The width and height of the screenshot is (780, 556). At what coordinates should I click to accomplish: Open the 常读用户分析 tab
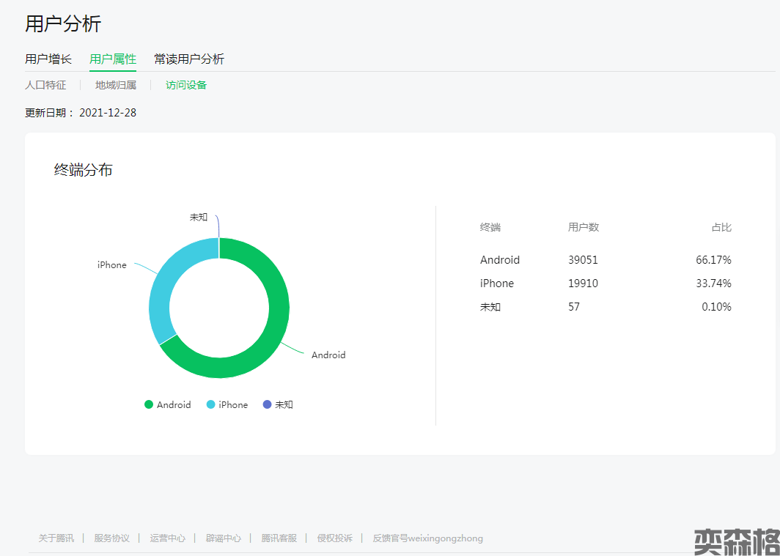click(189, 59)
